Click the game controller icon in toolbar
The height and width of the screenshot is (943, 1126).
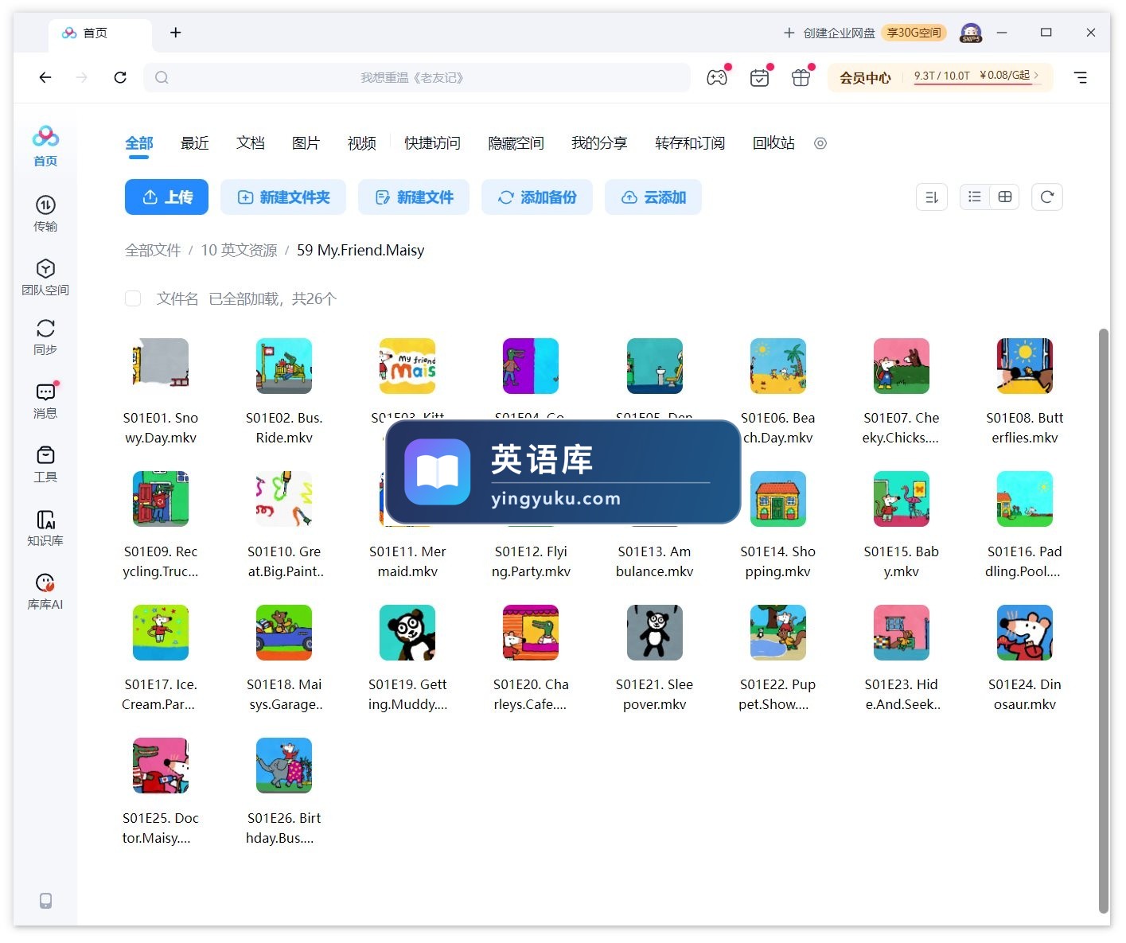point(717,78)
